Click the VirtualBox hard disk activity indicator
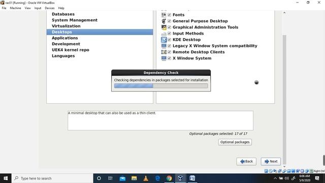This screenshot has width=325, height=183. [266, 171]
